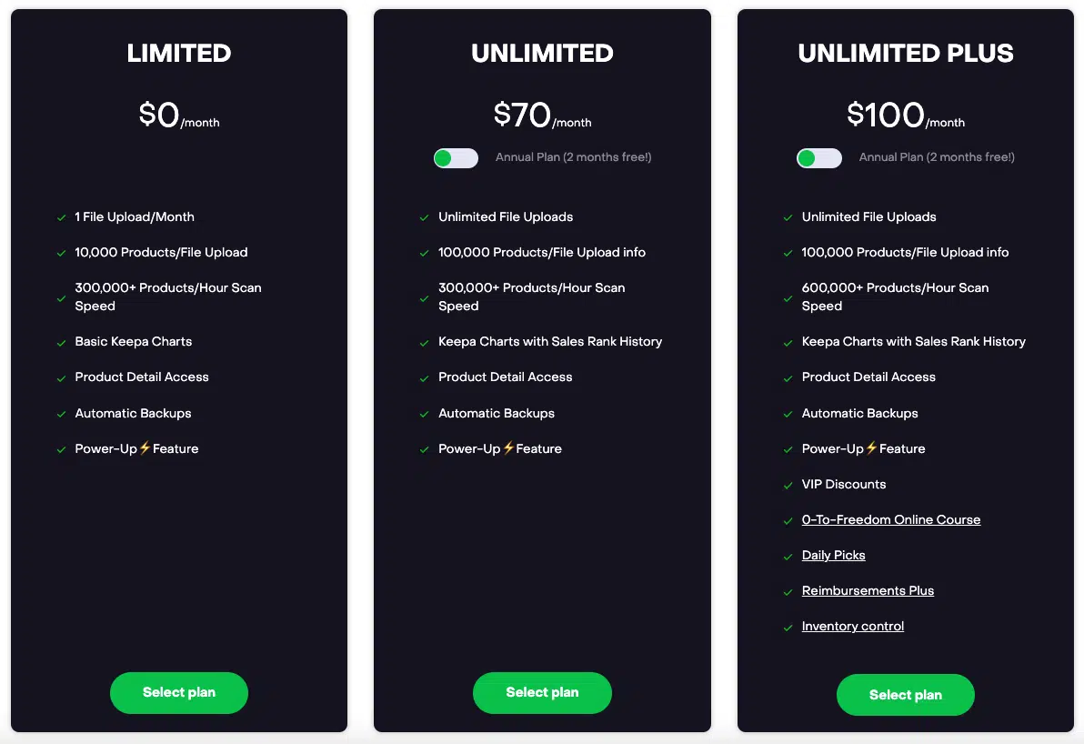Open the Inventory control link

[x=852, y=627]
